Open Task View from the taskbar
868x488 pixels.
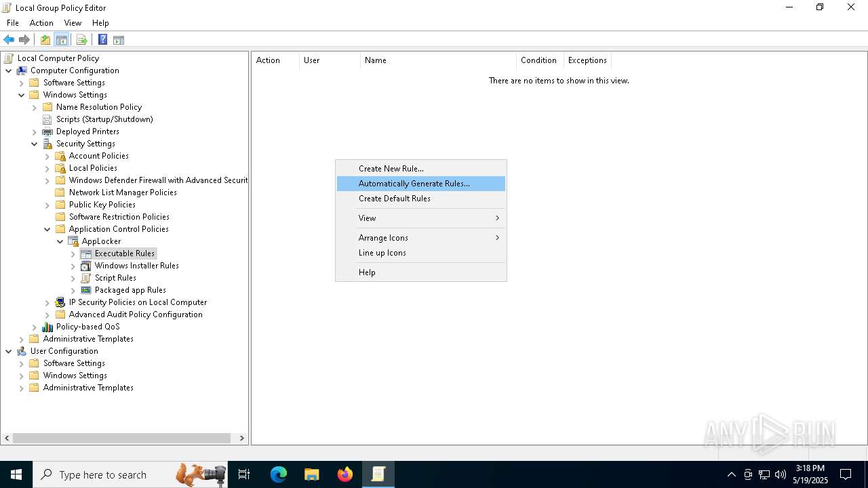tap(244, 474)
